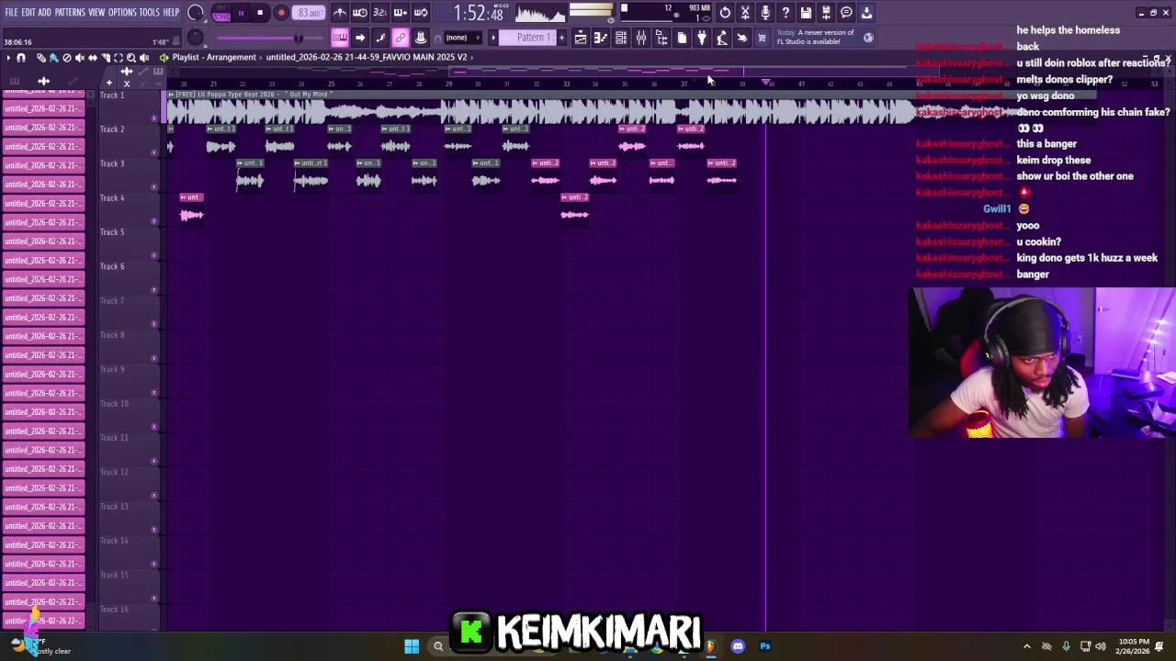Click the undo history circular arrow icon
The image size is (1176, 661).
click(x=725, y=13)
